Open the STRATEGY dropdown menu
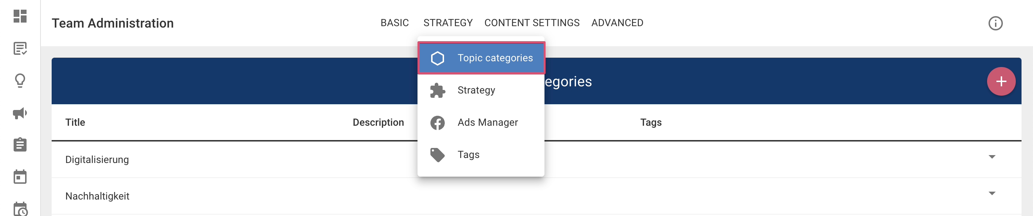This screenshot has width=1033, height=216. pos(448,23)
